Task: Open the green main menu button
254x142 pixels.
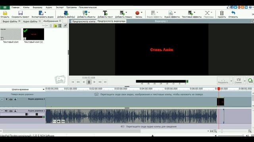Action: (5, 7)
